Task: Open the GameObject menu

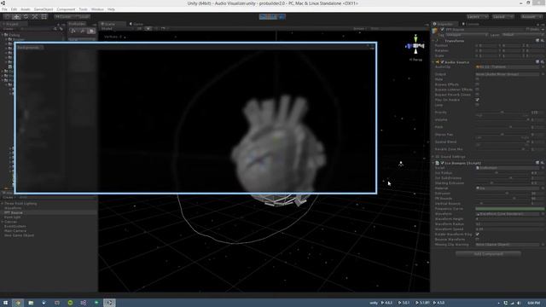Action: tap(44, 9)
